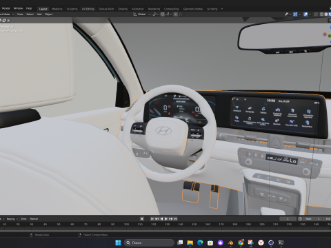Image resolution: width=331 pixels, height=248 pixels.
Task: Open the transform pivot point dropdown
Action: tap(155, 14)
